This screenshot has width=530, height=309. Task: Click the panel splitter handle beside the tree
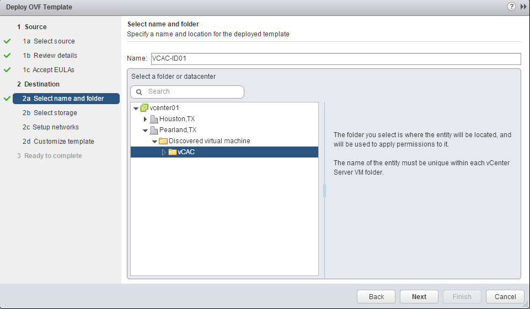[324, 190]
